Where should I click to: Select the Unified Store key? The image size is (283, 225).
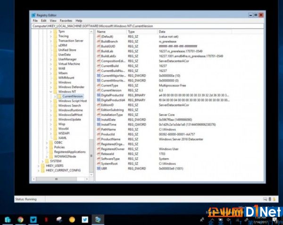[67, 50]
